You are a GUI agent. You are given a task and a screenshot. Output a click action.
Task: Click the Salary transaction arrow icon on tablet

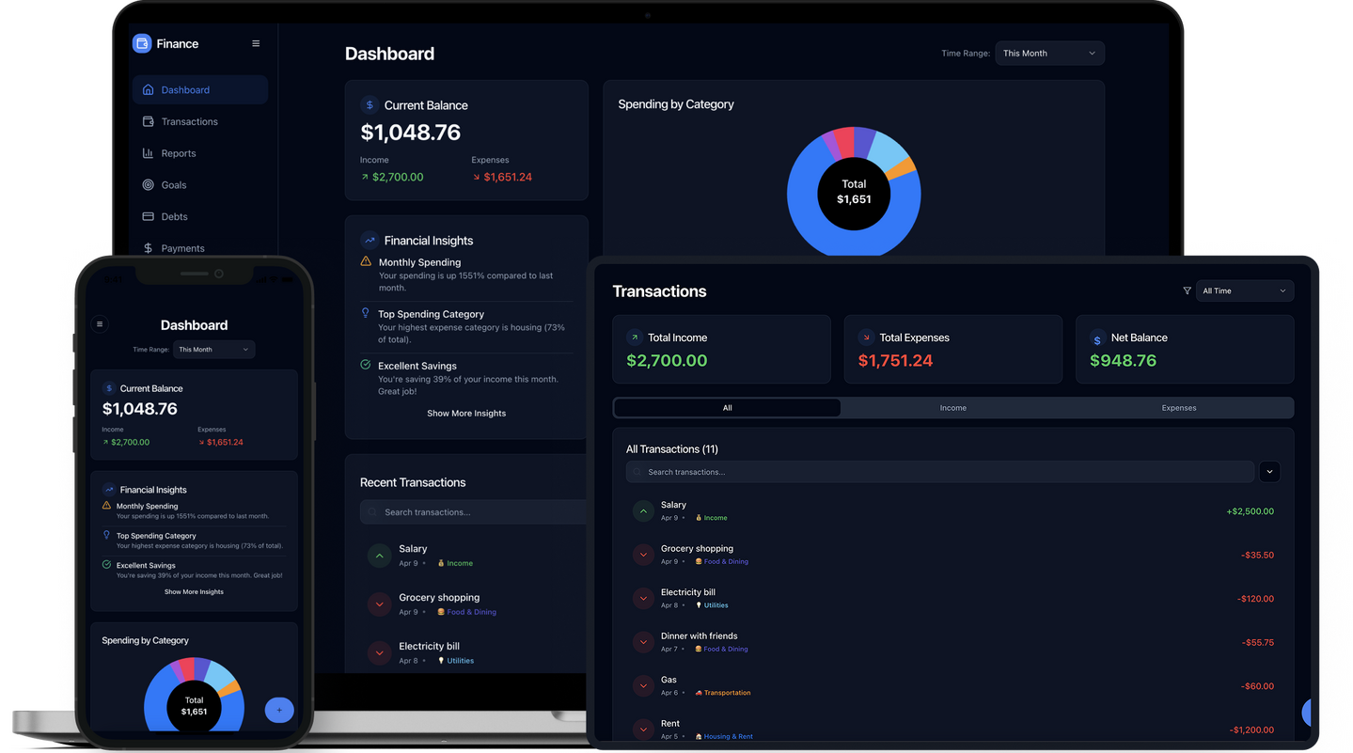point(643,511)
